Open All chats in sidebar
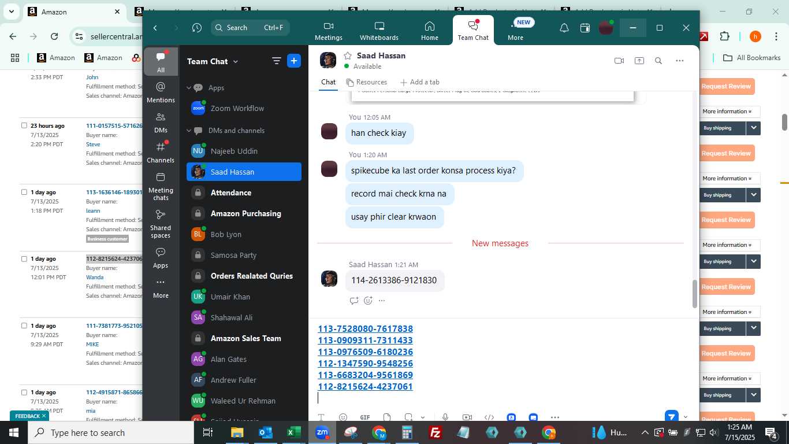Image resolution: width=789 pixels, height=444 pixels. [x=161, y=62]
